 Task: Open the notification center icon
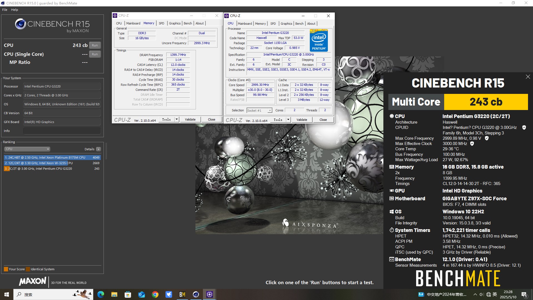point(524,294)
